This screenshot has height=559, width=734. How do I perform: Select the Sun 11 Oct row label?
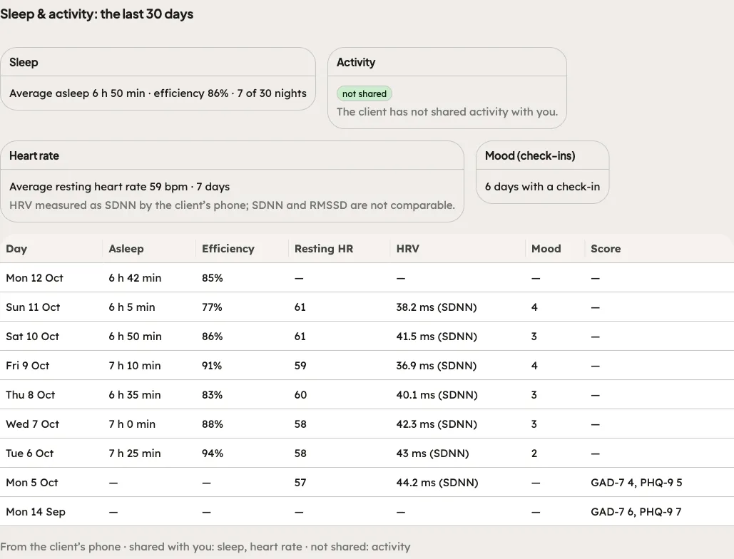pyautogui.click(x=33, y=307)
